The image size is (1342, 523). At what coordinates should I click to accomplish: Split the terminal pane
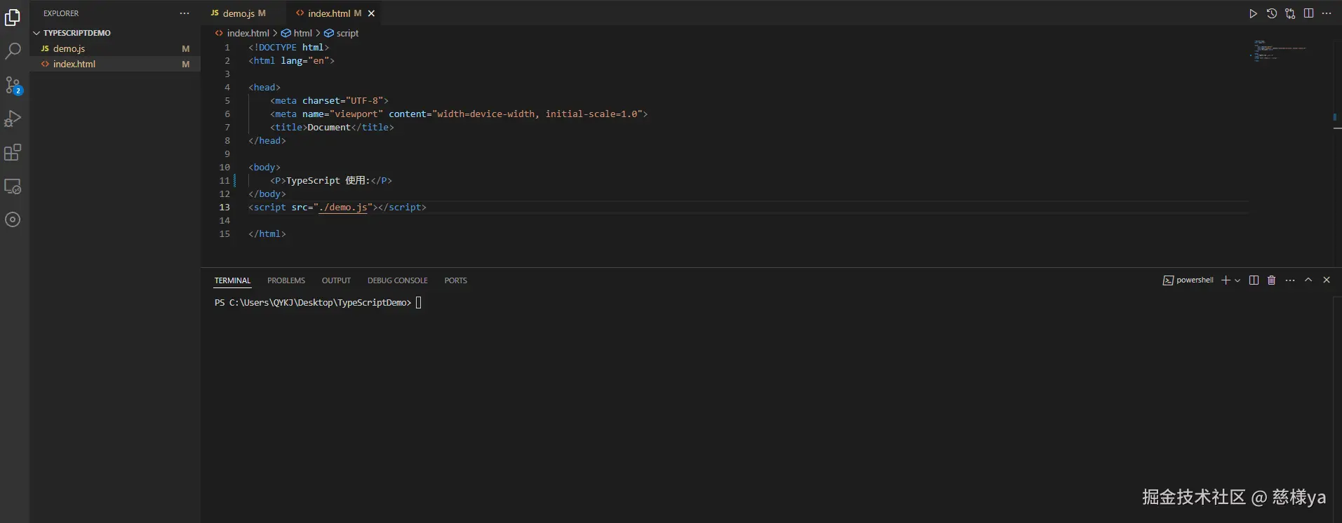(1254, 280)
